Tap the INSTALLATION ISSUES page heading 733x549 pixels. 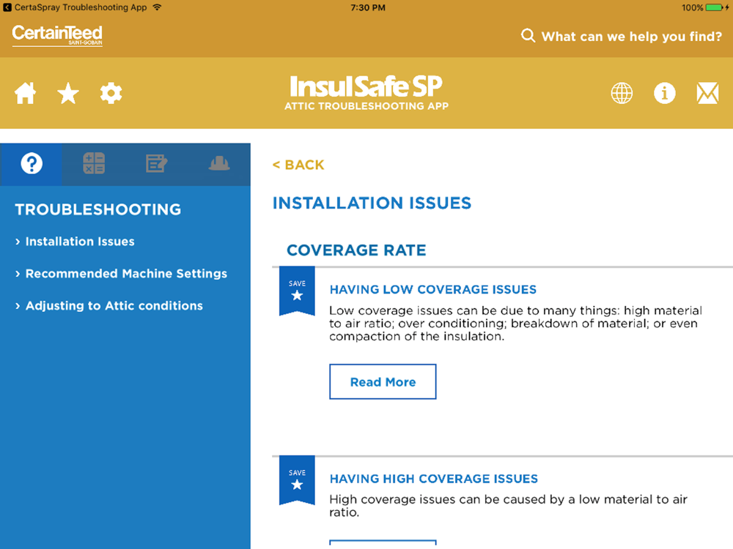[x=372, y=203]
